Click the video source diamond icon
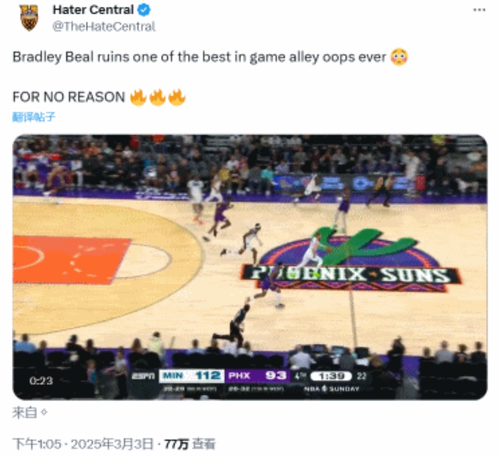 click(x=44, y=412)
